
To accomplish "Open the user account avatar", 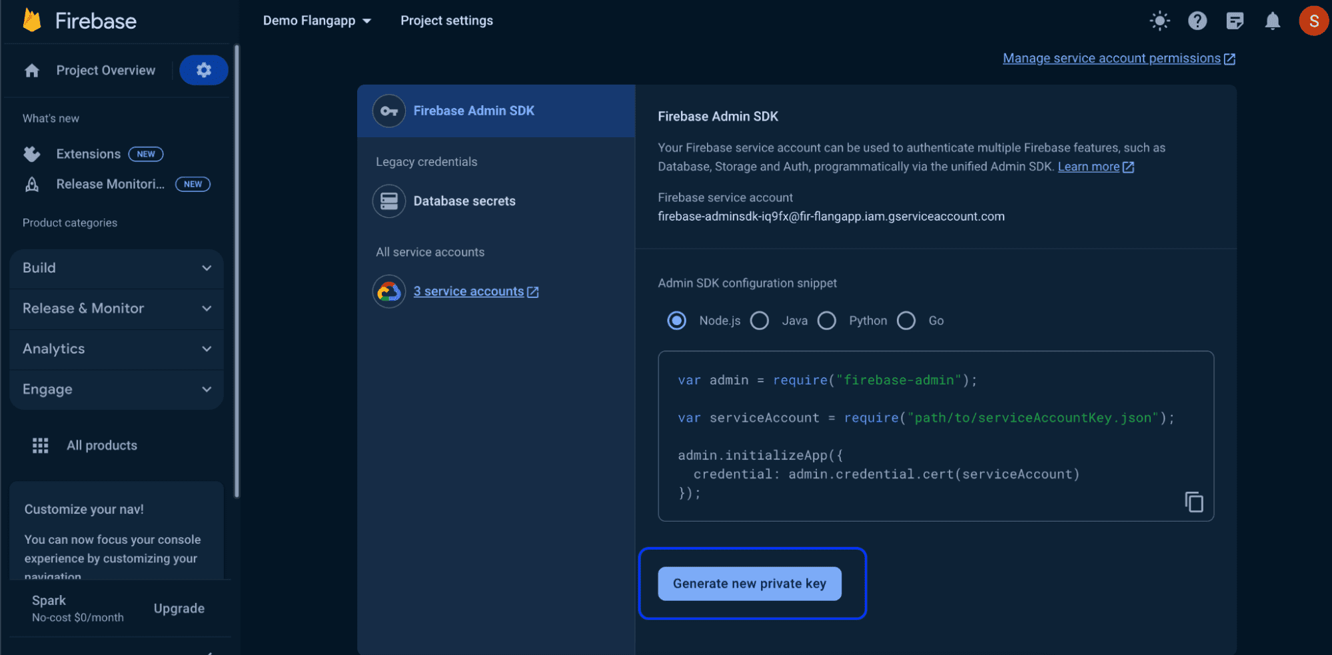I will [1313, 21].
